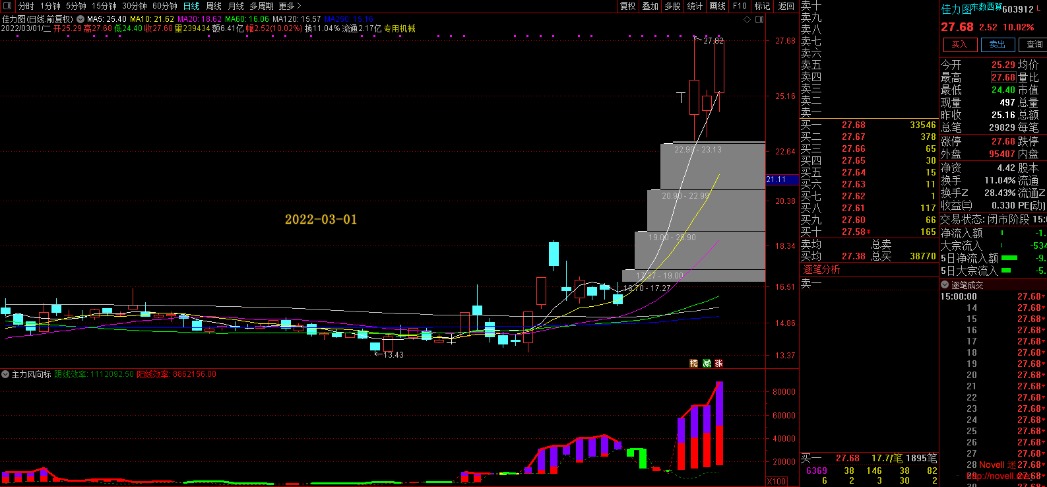Select the 月线 monthly chart tab

[x=236, y=6]
